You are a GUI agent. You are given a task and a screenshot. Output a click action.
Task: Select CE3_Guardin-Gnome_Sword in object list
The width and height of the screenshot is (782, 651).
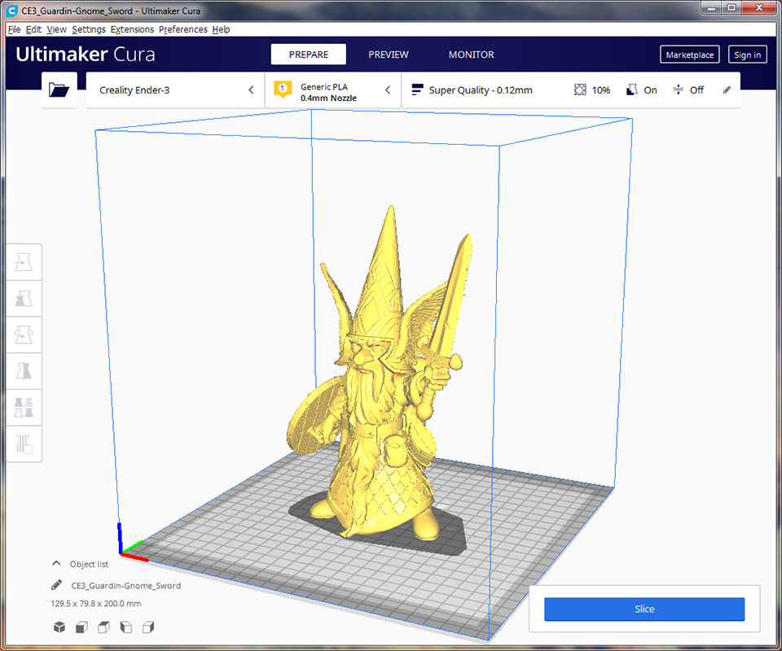pyautogui.click(x=125, y=585)
